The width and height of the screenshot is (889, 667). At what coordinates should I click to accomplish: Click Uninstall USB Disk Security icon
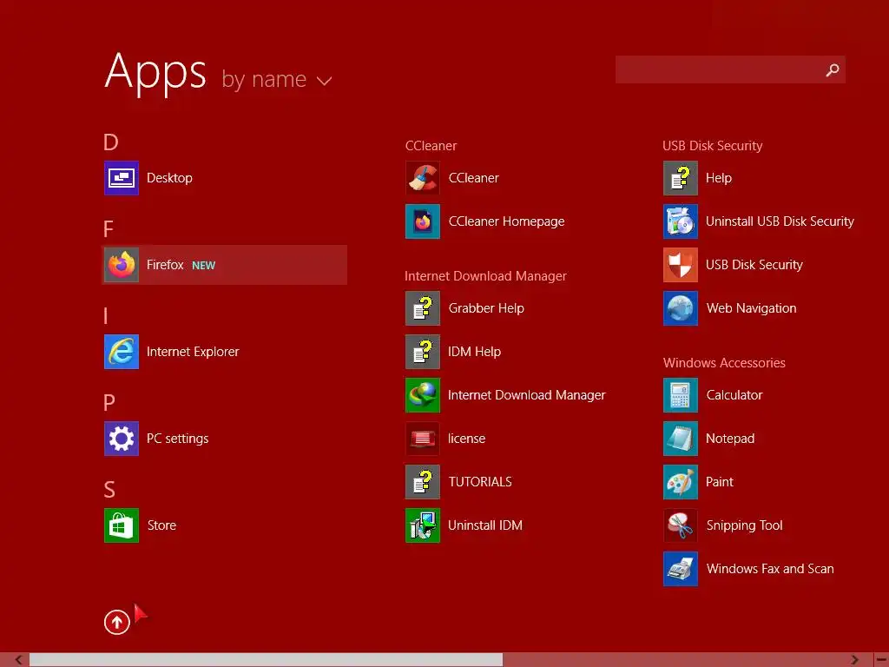(681, 221)
